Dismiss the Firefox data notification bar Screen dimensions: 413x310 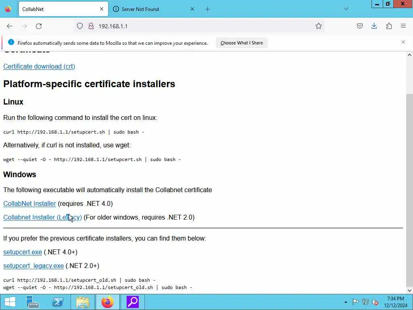click(403, 42)
